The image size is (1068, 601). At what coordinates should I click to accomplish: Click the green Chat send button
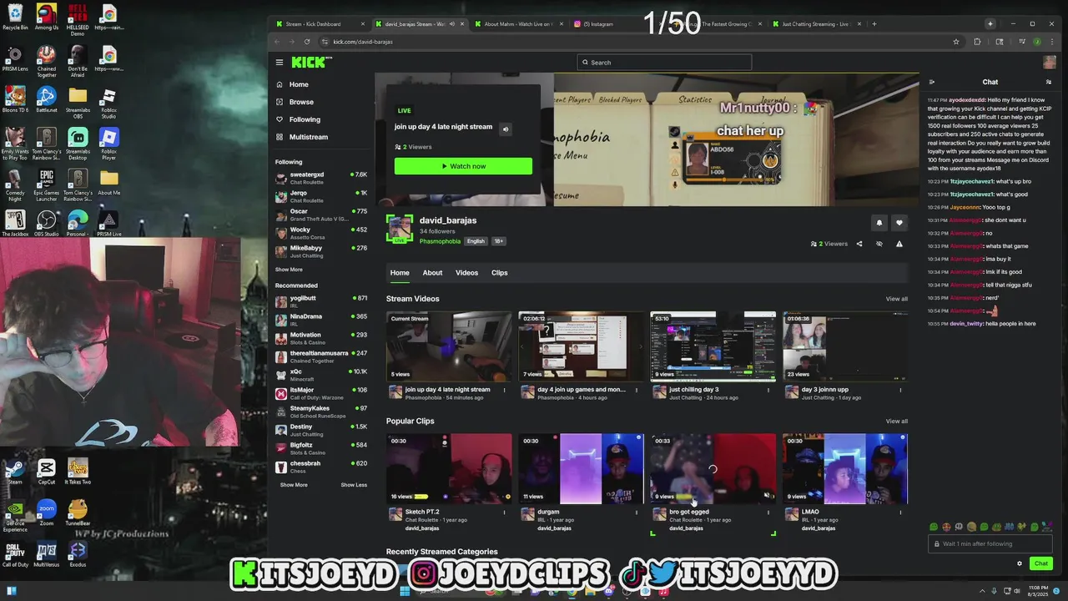[x=1040, y=563]
